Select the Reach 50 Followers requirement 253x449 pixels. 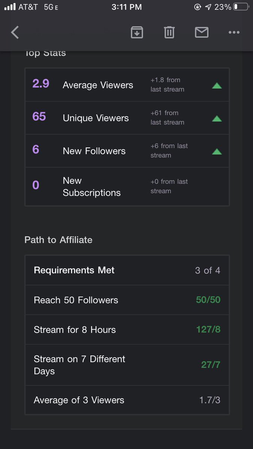[127, 300]
